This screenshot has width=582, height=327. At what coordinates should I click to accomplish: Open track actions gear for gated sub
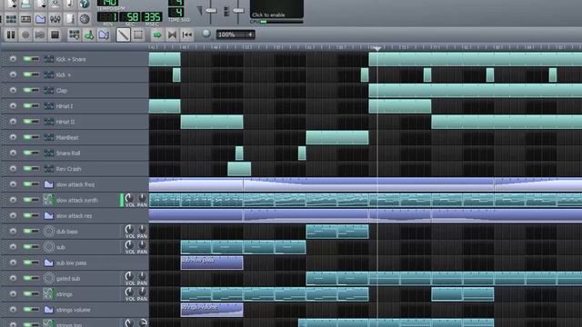pos(13,278)
